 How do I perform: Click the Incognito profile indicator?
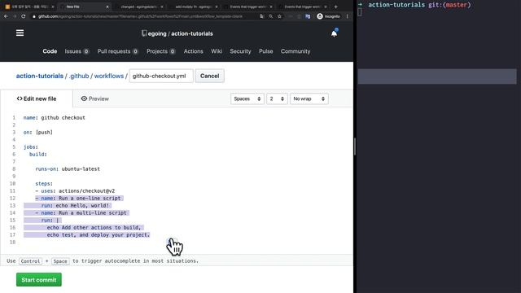[328, 16]
